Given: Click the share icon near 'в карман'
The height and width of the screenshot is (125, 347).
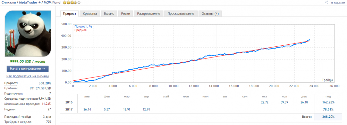Looking at the screenshot, I should click(x=326, y=3).
